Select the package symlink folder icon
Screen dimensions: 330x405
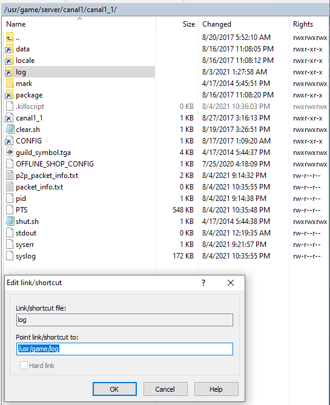click(9, 95)
